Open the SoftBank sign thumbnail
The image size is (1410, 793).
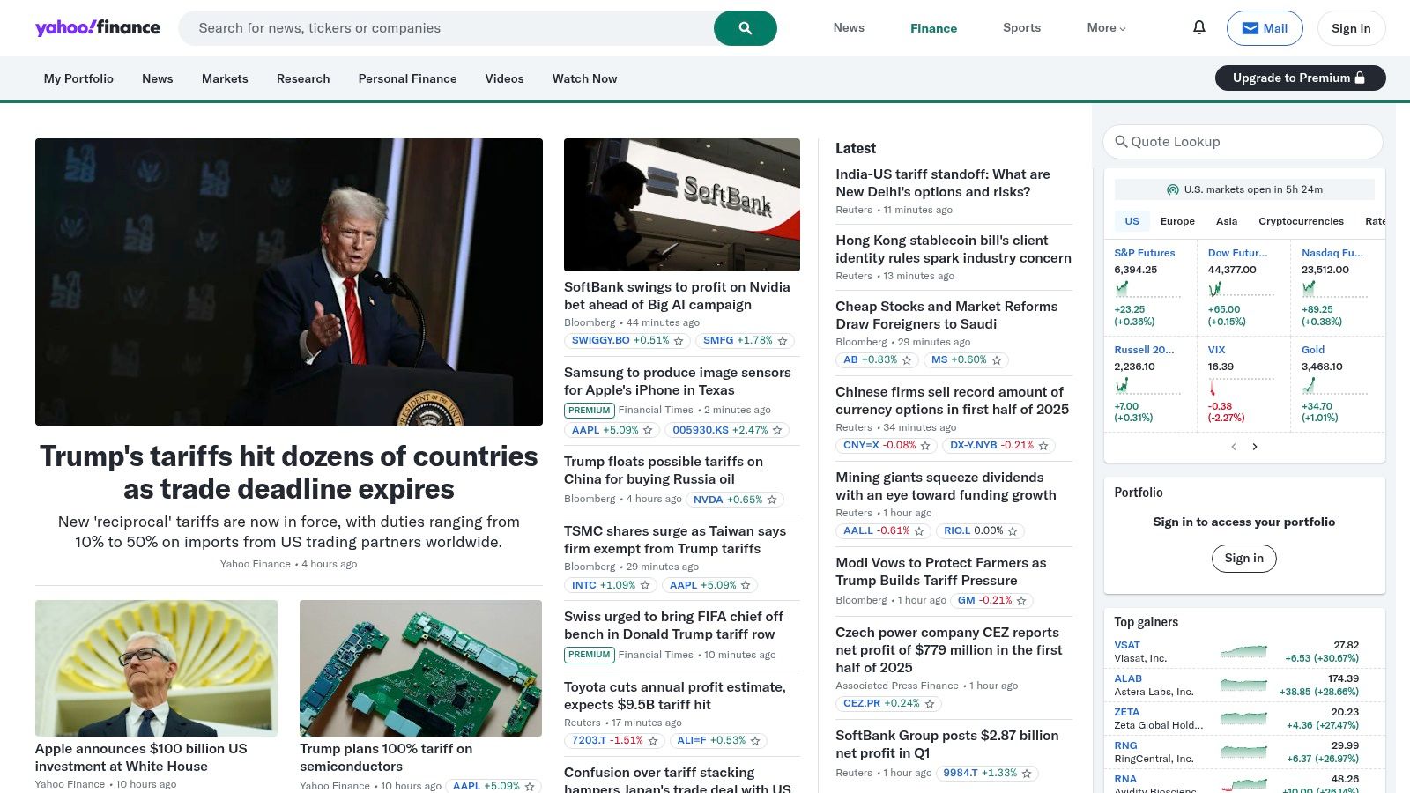pos(682,204)
